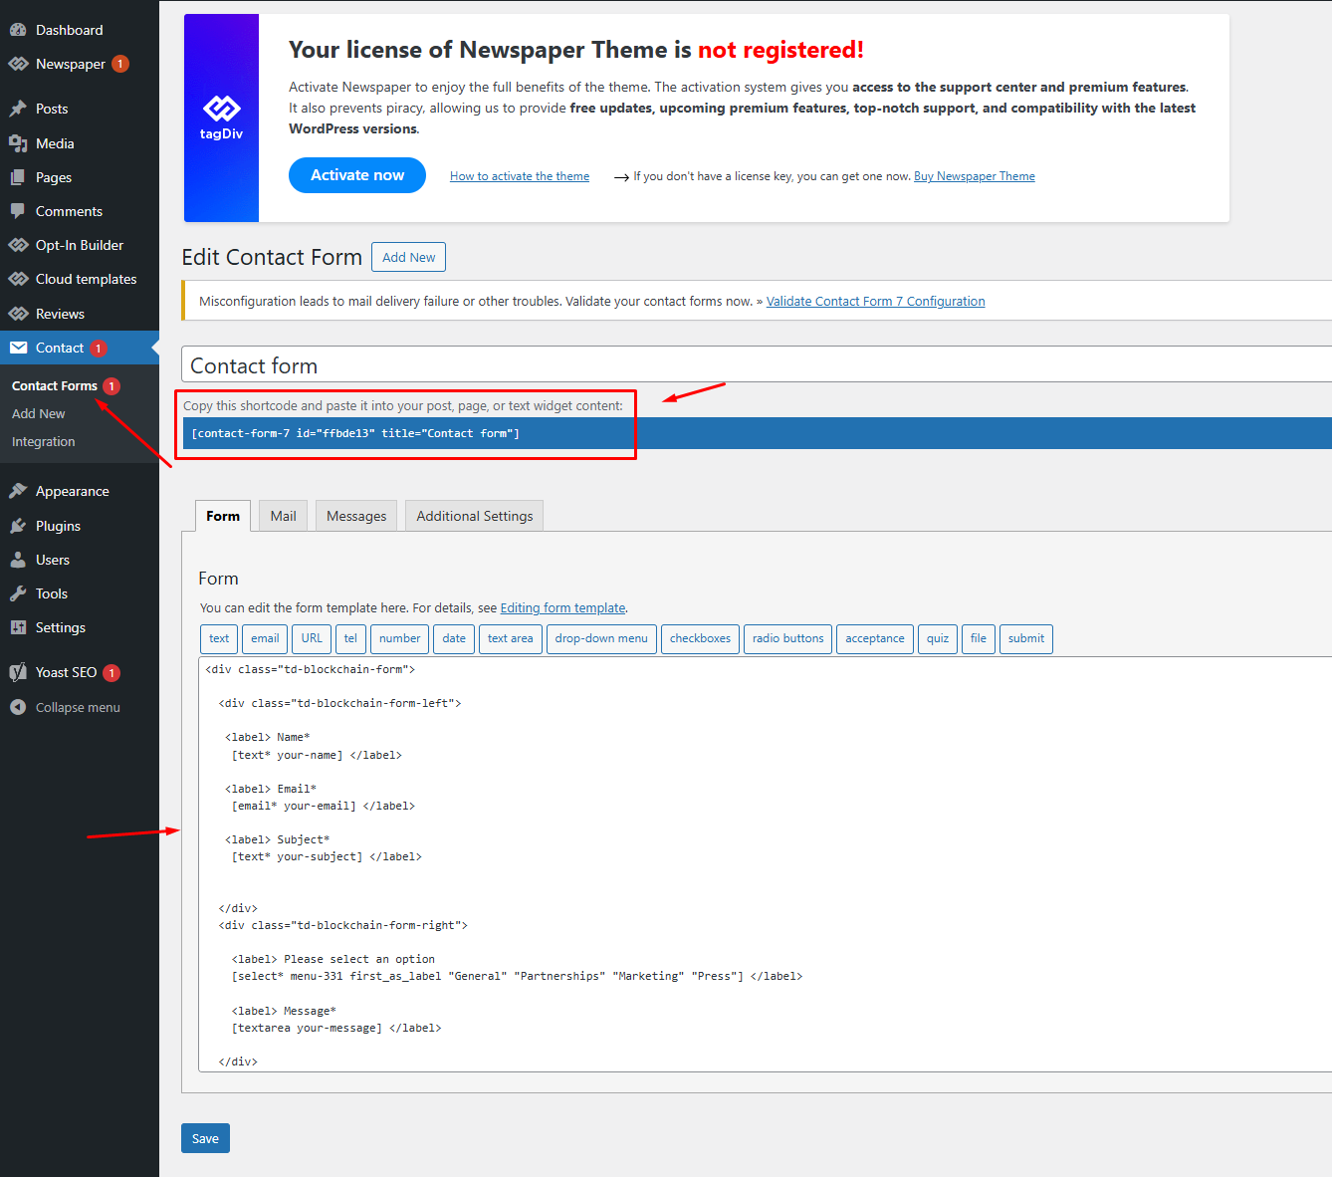The image size is (1332, 1177).
Task: Insert a date tag
Action: [x=454, y=639]
